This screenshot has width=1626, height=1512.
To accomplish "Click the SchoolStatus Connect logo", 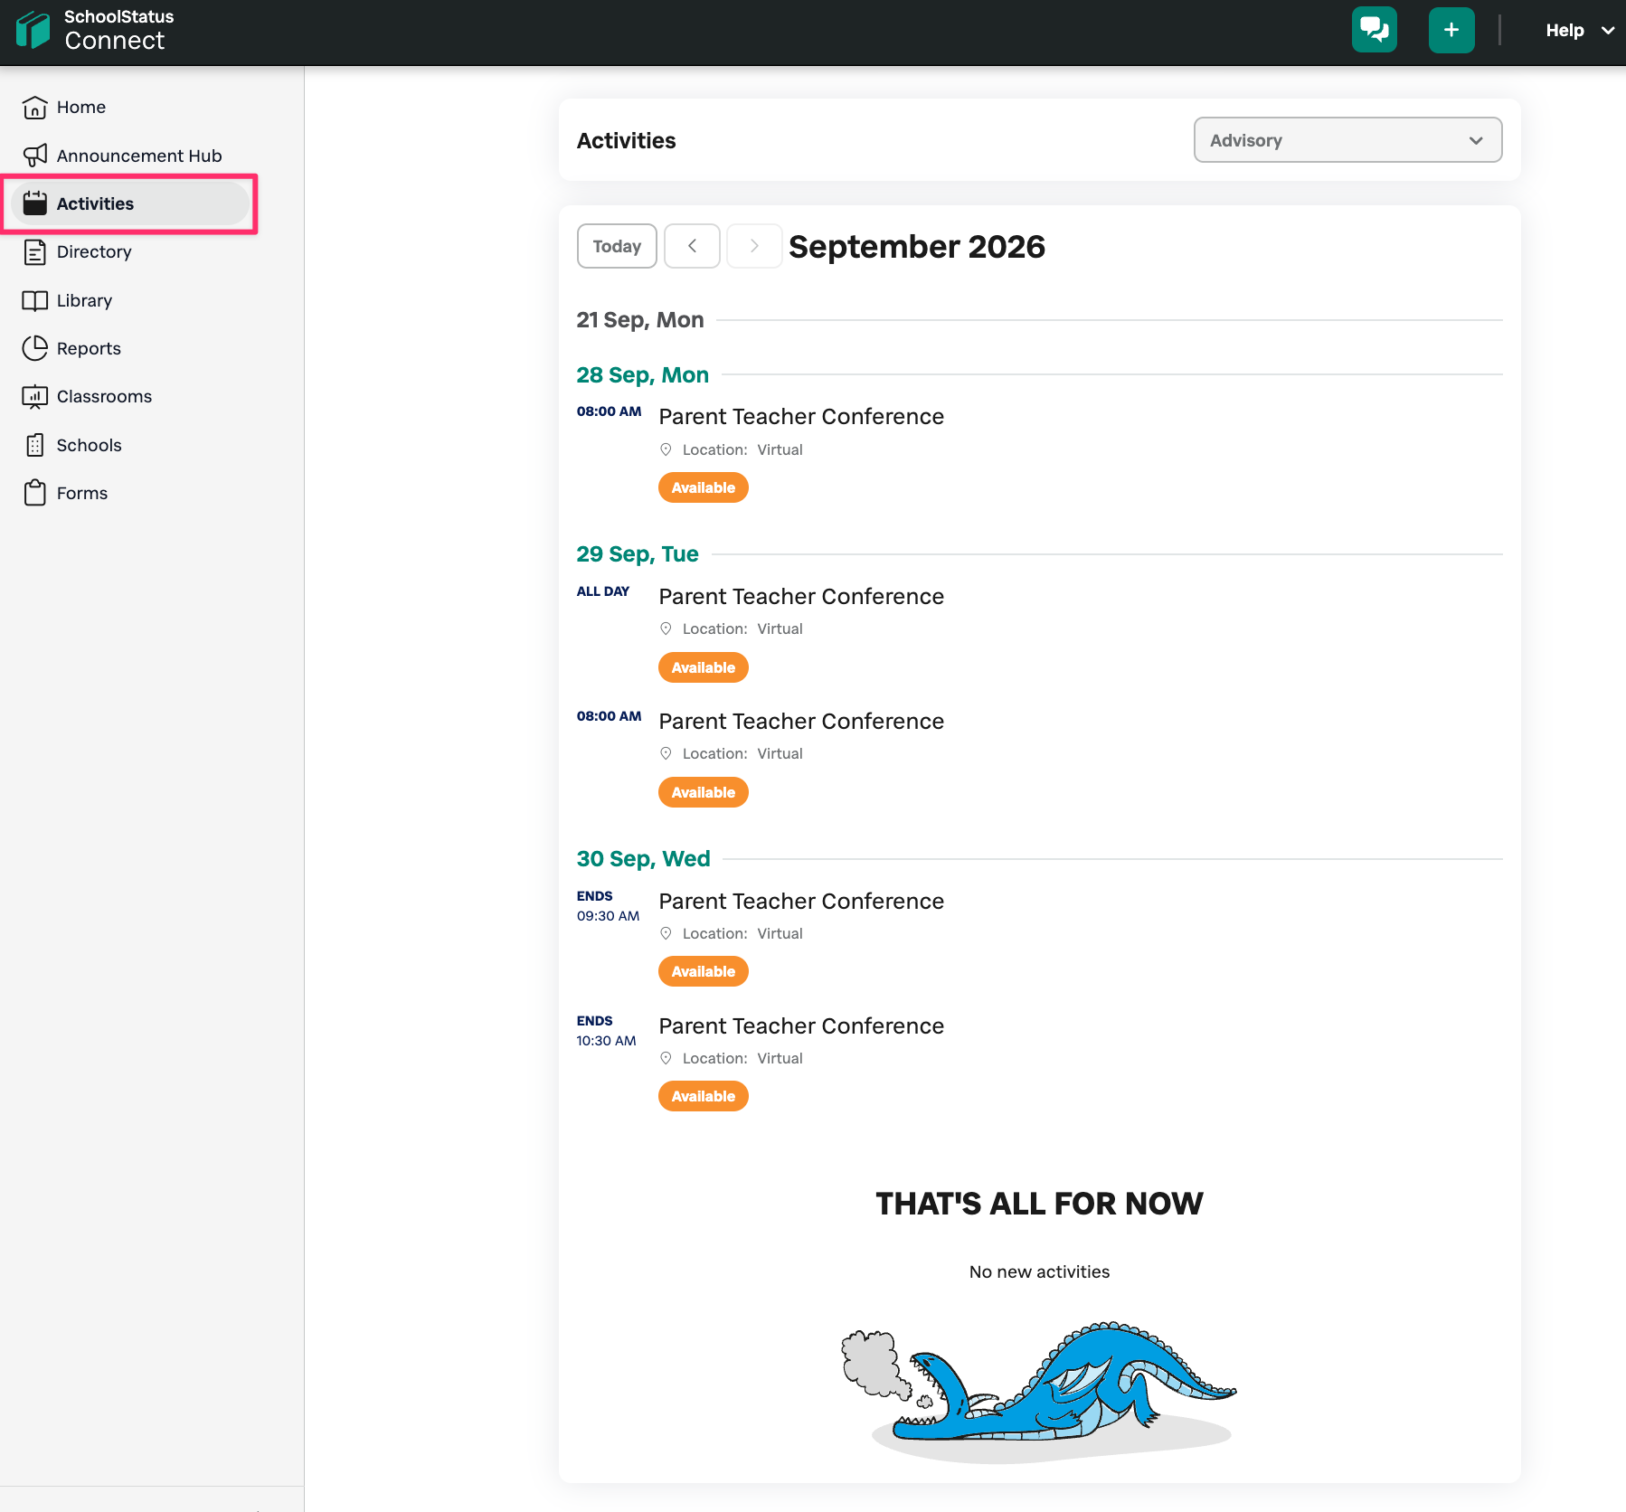I will (x=95, y=31).
